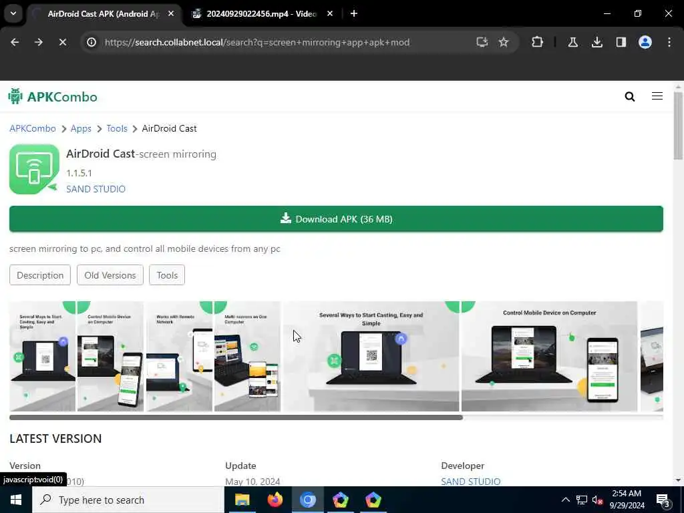Click the page vertical scrollbar thumb

pyautogui.click(x=677, y=126)
